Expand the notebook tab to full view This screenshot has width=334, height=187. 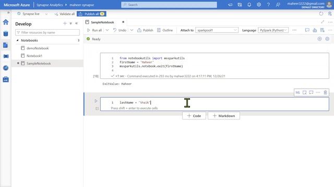(323, 22)
